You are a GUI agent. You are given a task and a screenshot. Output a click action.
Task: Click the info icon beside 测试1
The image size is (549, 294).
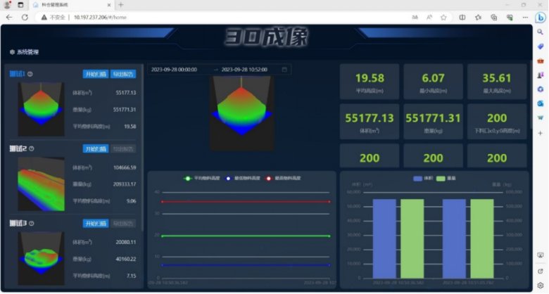pos(30,74)
